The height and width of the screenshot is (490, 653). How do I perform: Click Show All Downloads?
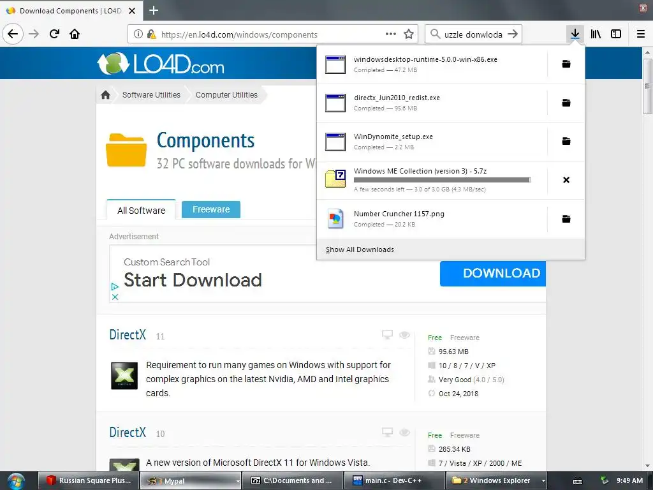pos(360,249)
